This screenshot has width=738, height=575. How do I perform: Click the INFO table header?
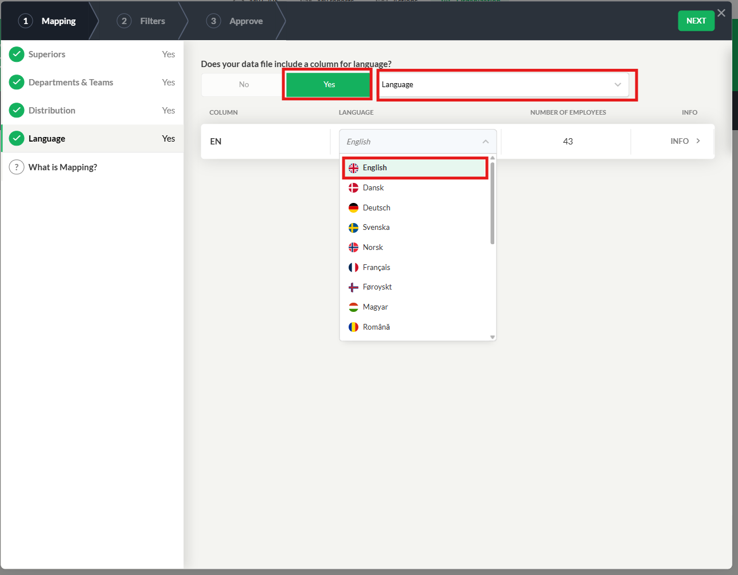(x=690, y=112)
